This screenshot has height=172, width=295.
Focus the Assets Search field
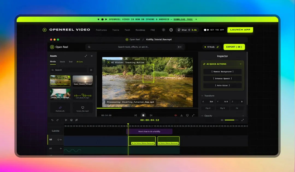coord(69,70)
